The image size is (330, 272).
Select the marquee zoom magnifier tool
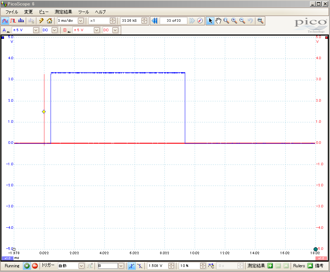pyautogui.click(x=226, y=21)
